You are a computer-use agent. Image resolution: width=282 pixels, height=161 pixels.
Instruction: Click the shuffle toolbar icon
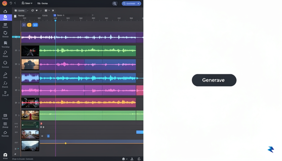(53, 11)
